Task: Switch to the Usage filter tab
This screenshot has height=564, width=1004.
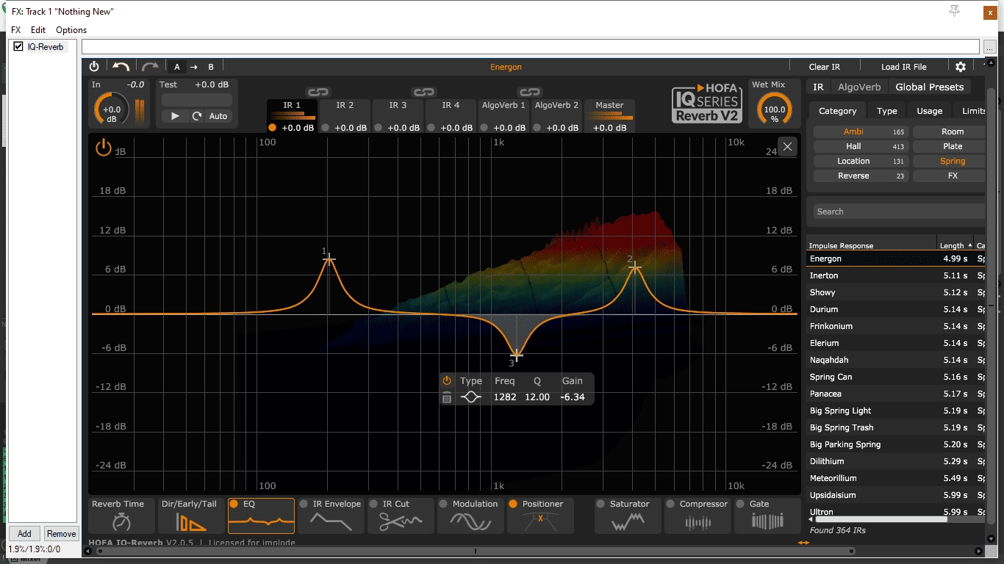Action: coord(929,111)
